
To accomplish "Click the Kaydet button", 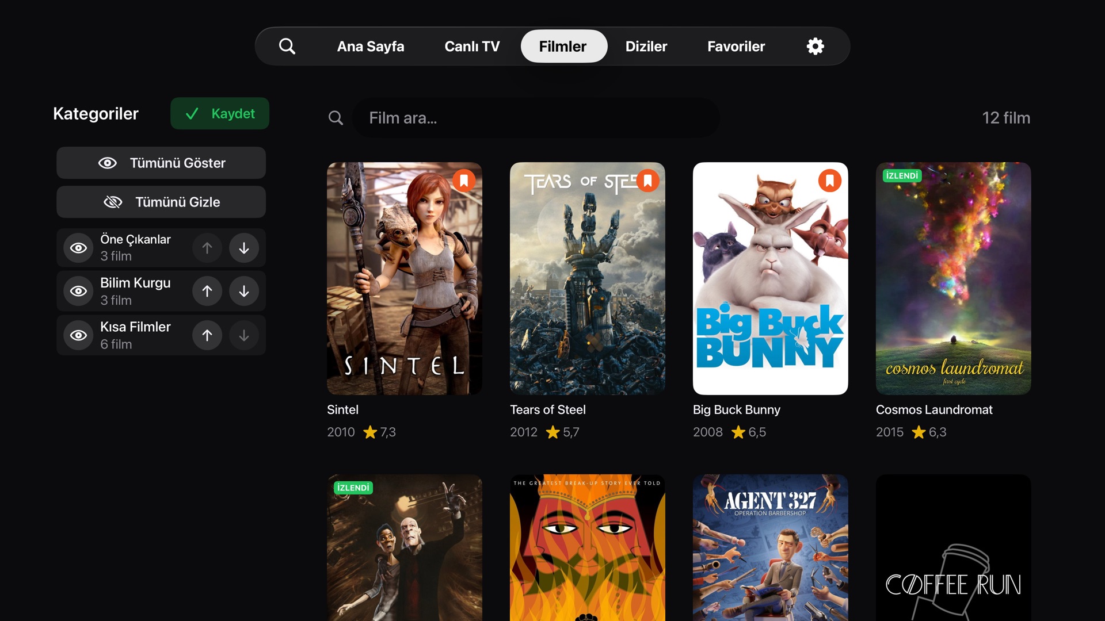I will (x=220, y=113).
